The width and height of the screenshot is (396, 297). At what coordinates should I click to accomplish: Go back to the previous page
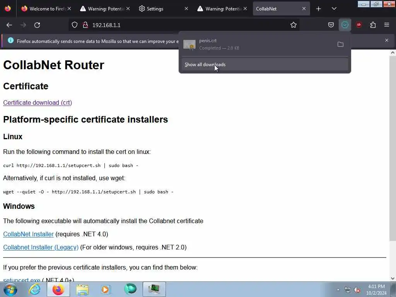point(9,25)
